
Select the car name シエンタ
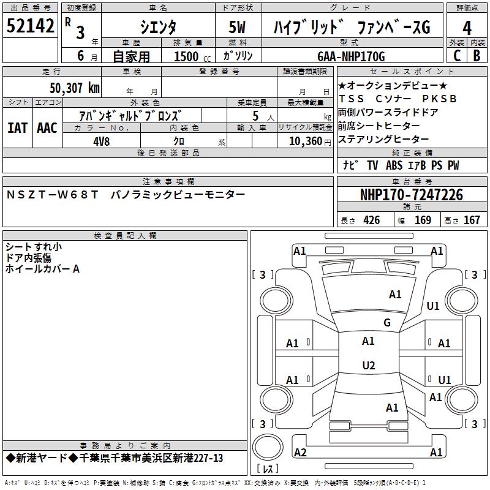158,27
